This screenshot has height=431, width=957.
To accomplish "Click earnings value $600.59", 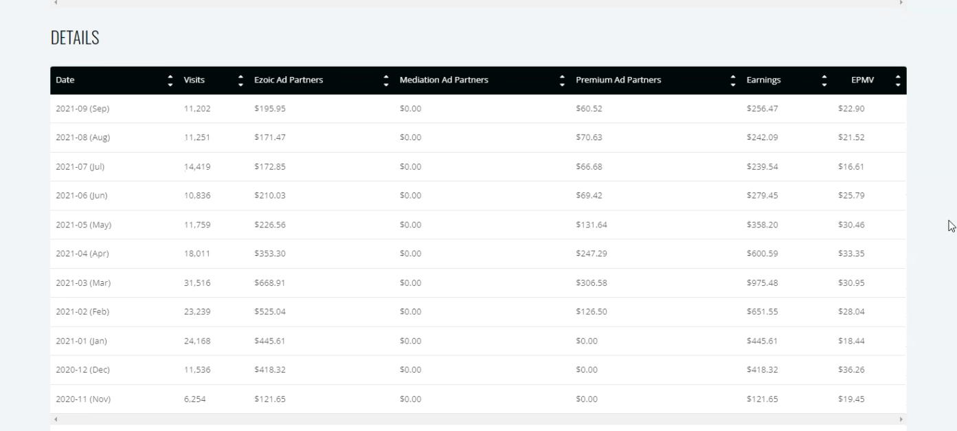I will (762, 254).
